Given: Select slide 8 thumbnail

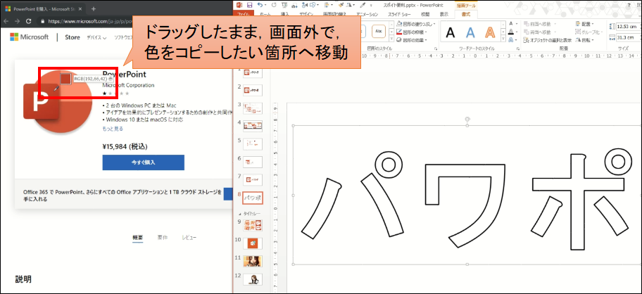Looking at the screenshot, I should point(253,198).
